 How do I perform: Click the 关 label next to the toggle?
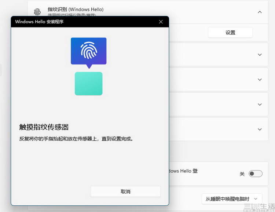242,174
